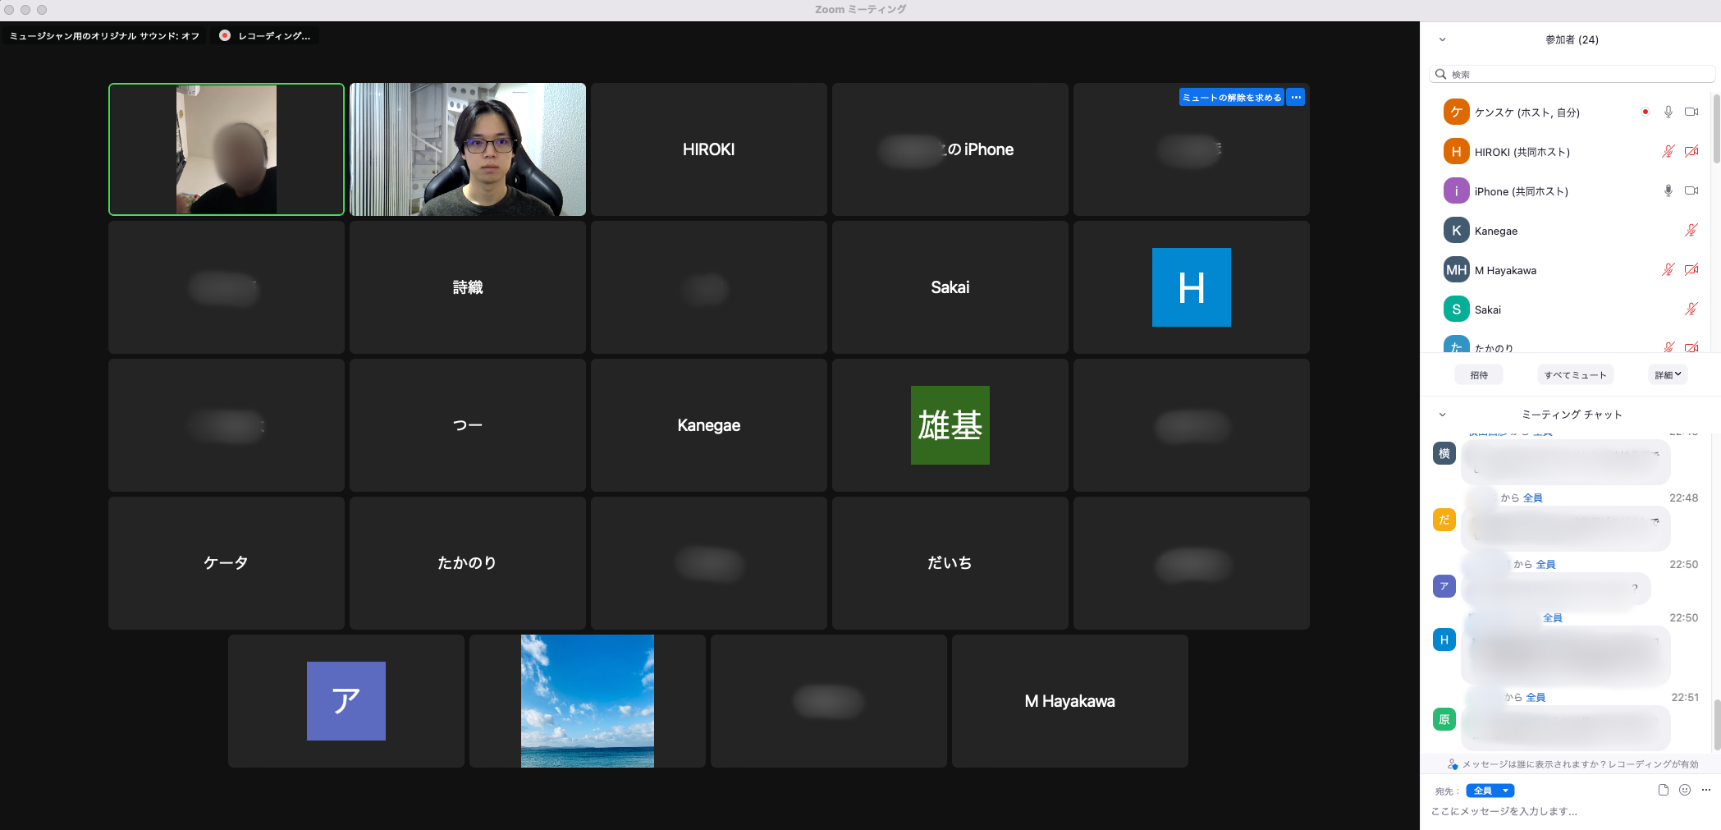Open the 詳細 dropdown menu
Screen dimensions: 1721x830
(x=1668, y=375)
